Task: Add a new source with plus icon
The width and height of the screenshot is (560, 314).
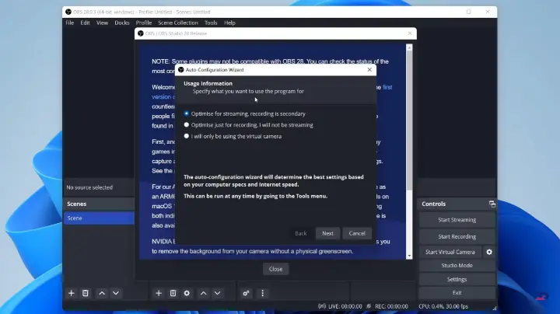Action: (x=159, y=293)
